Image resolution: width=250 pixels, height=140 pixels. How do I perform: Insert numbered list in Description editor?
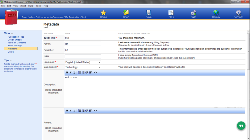coord(79,72)
